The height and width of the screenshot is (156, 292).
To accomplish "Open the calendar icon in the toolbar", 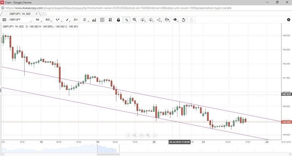I will point(102,20).
